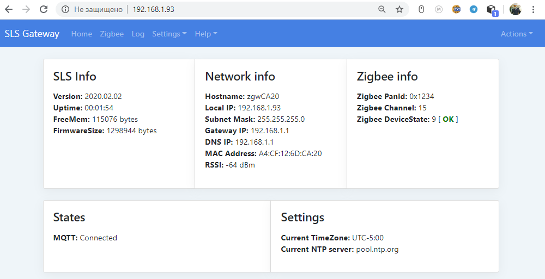Expand the Settings dropdown in the navbar
Image resolution: width=545 pixels, height=279 pixels.
coord(169,34)
